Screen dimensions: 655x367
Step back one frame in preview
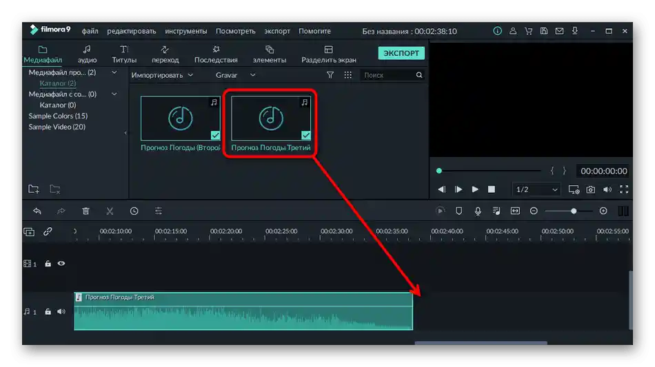tap(441, 189)
